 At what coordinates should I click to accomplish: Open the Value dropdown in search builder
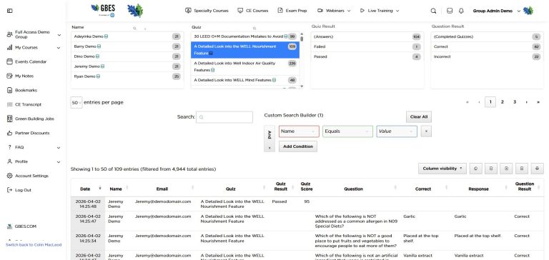pos(397,131)
